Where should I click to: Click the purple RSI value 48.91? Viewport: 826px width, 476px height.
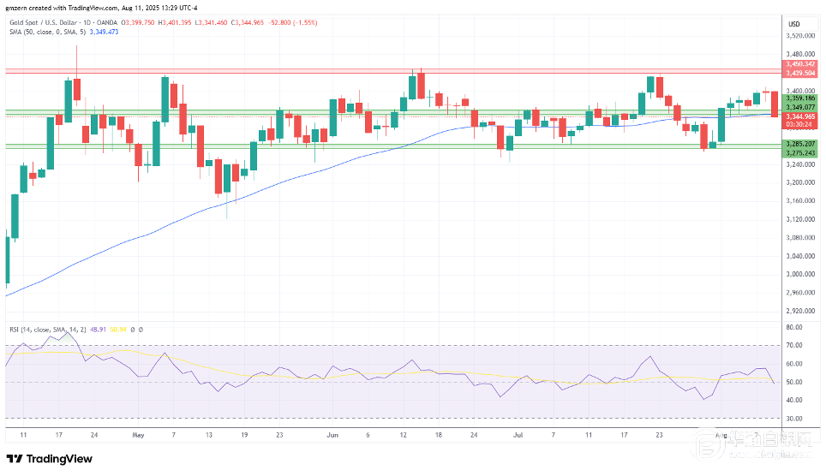tap(98, 330)
